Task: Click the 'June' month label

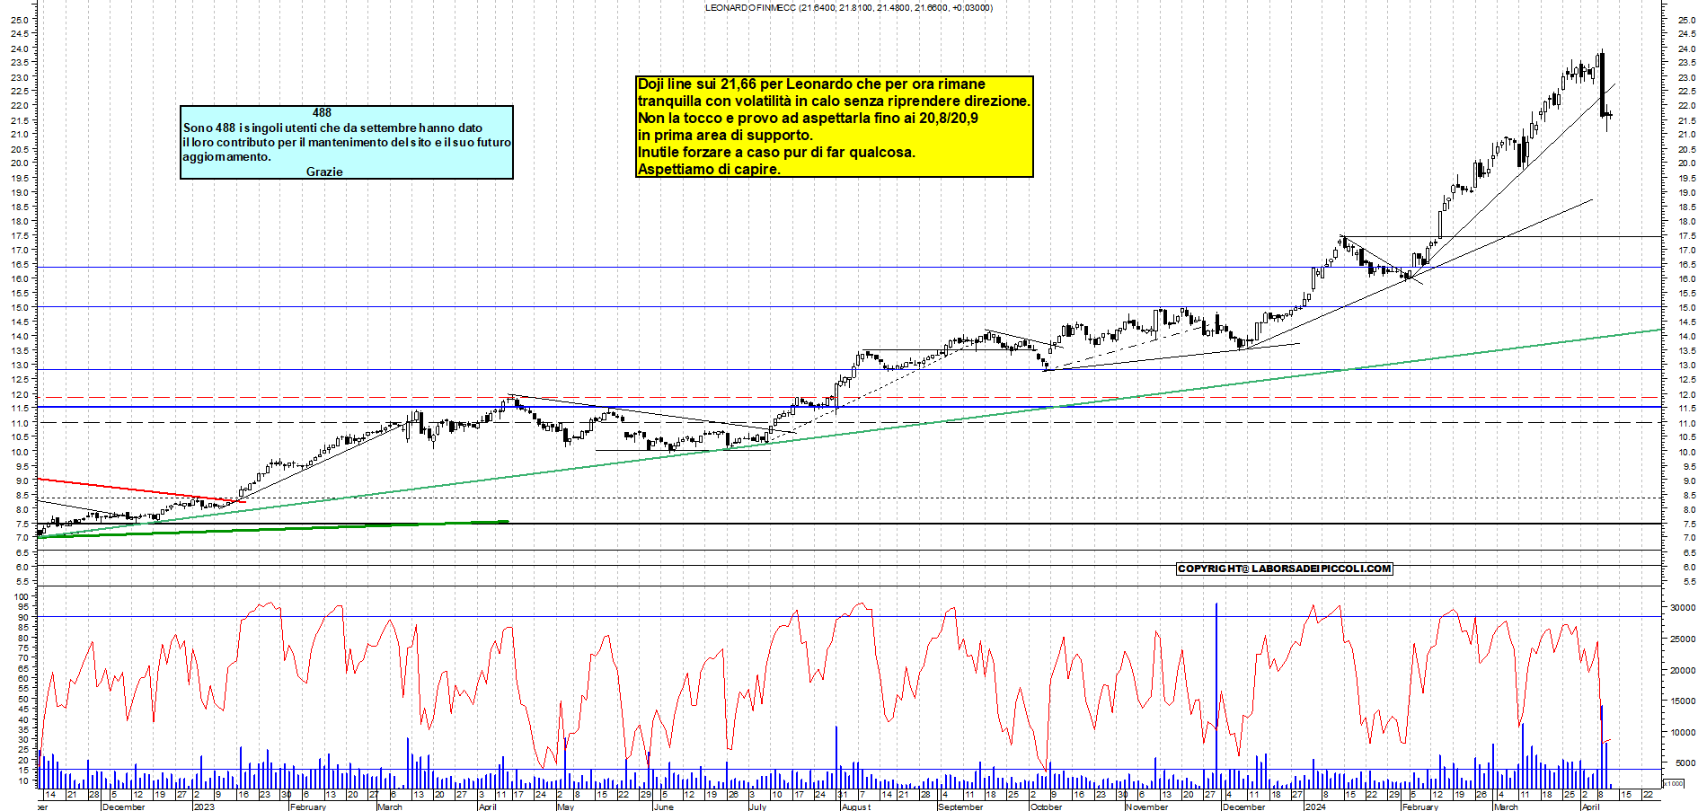Action: click(x=663, y=807)
